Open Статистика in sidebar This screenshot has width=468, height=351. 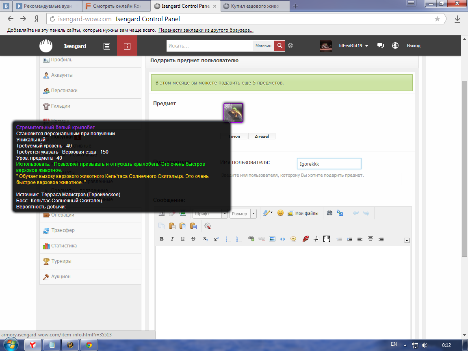[x=91, y=246]
